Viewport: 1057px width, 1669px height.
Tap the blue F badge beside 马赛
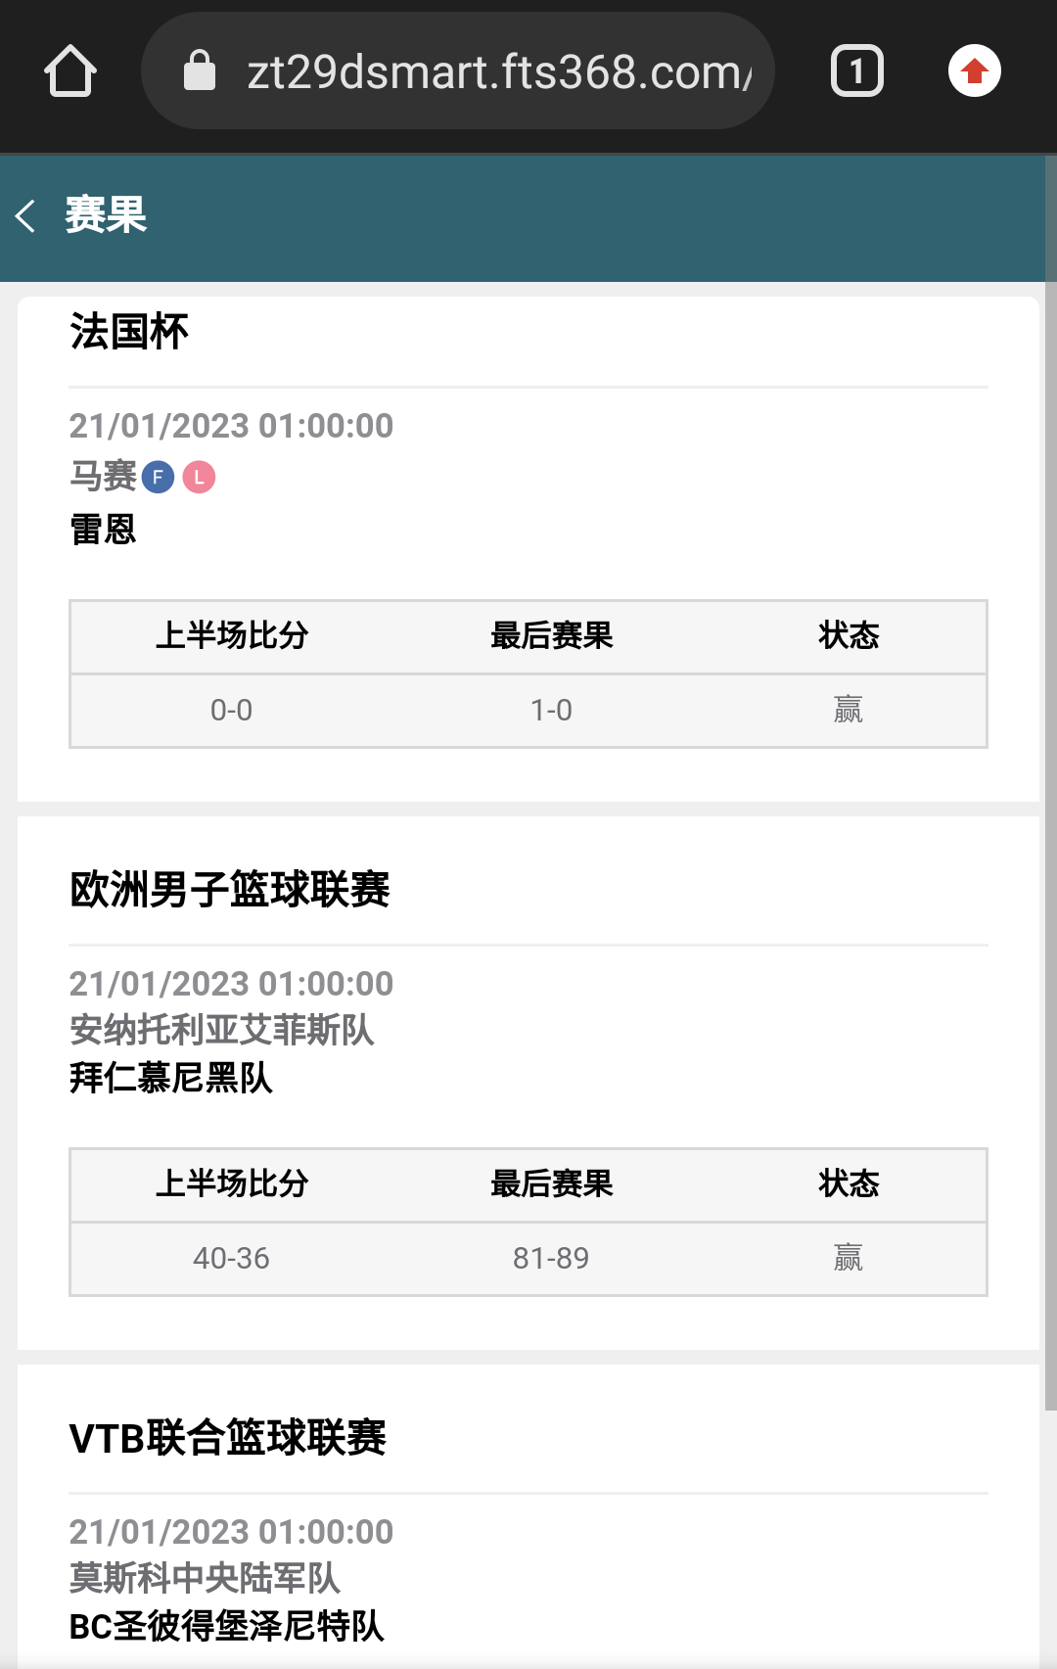[x=159, y=478]
